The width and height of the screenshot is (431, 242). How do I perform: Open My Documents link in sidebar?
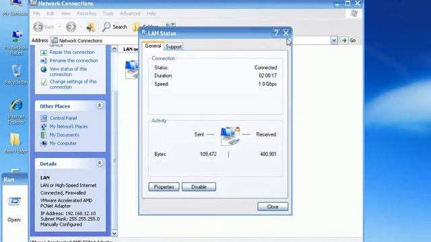pos(65,135)
